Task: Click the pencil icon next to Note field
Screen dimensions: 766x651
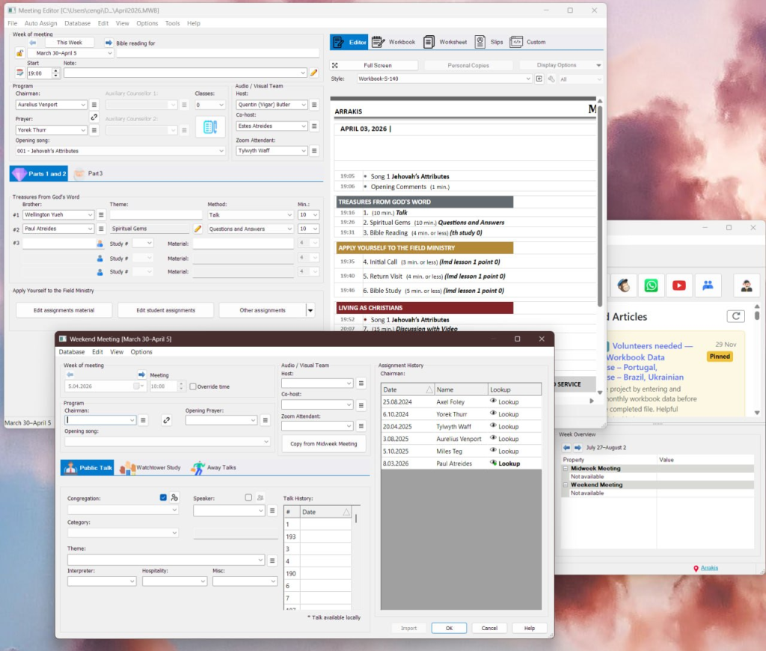Action: click(313, 72)
